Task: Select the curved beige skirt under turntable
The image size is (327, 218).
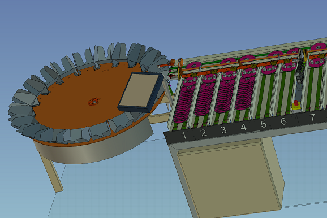Action: coord(94,150)
